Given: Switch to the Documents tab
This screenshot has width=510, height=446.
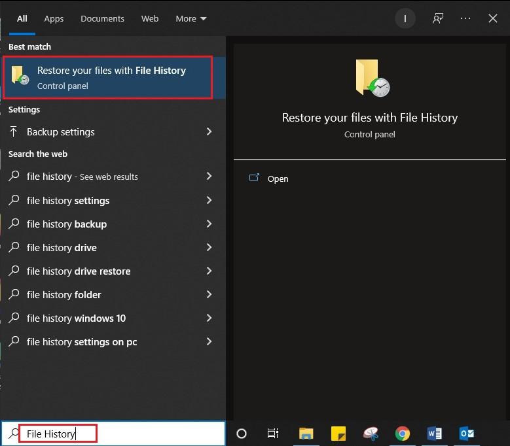Looking at the screenshot, I should [x=102, y=19].
